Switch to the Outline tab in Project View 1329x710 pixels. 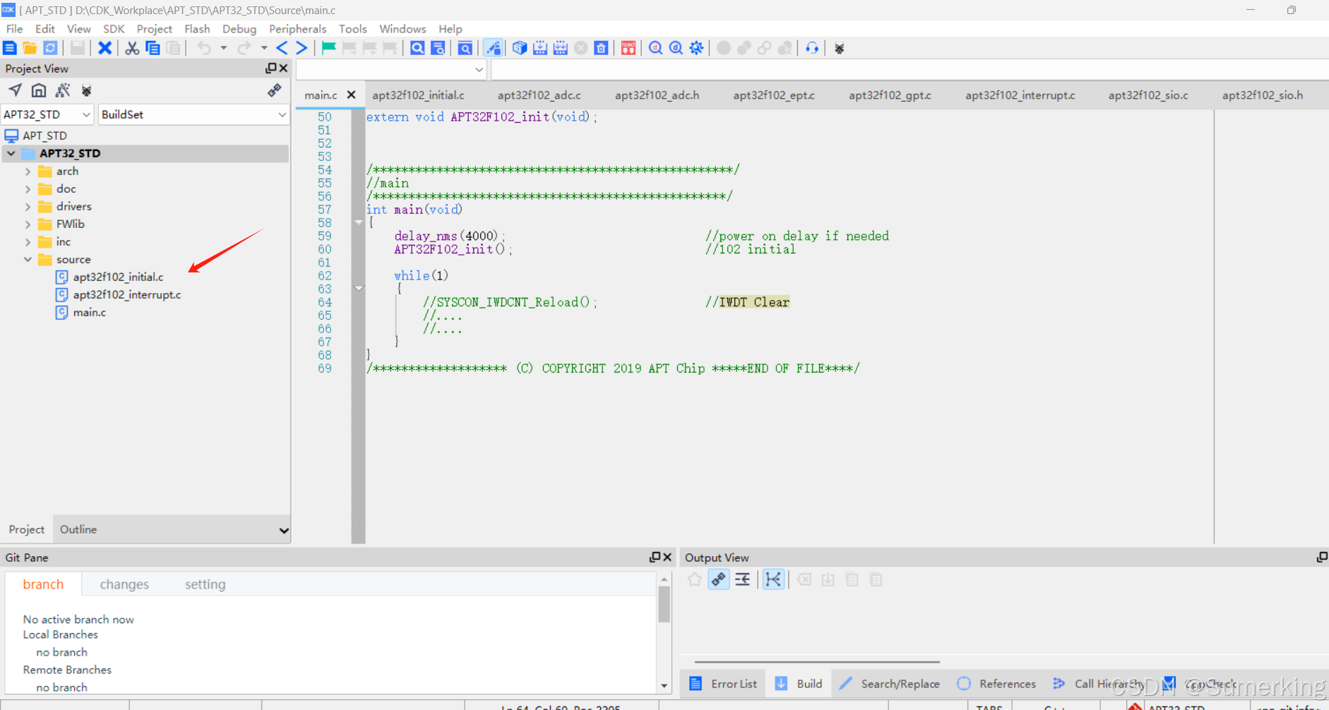point(78,529)
